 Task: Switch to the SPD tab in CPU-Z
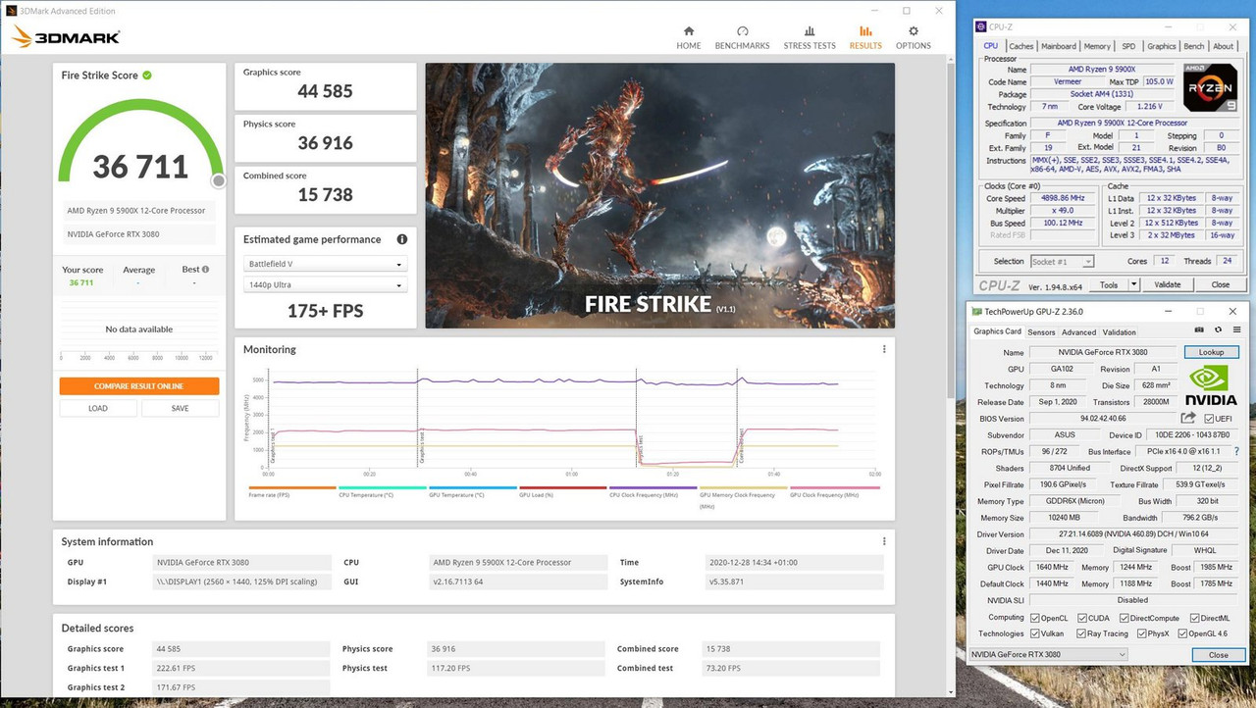point(1128,46)
